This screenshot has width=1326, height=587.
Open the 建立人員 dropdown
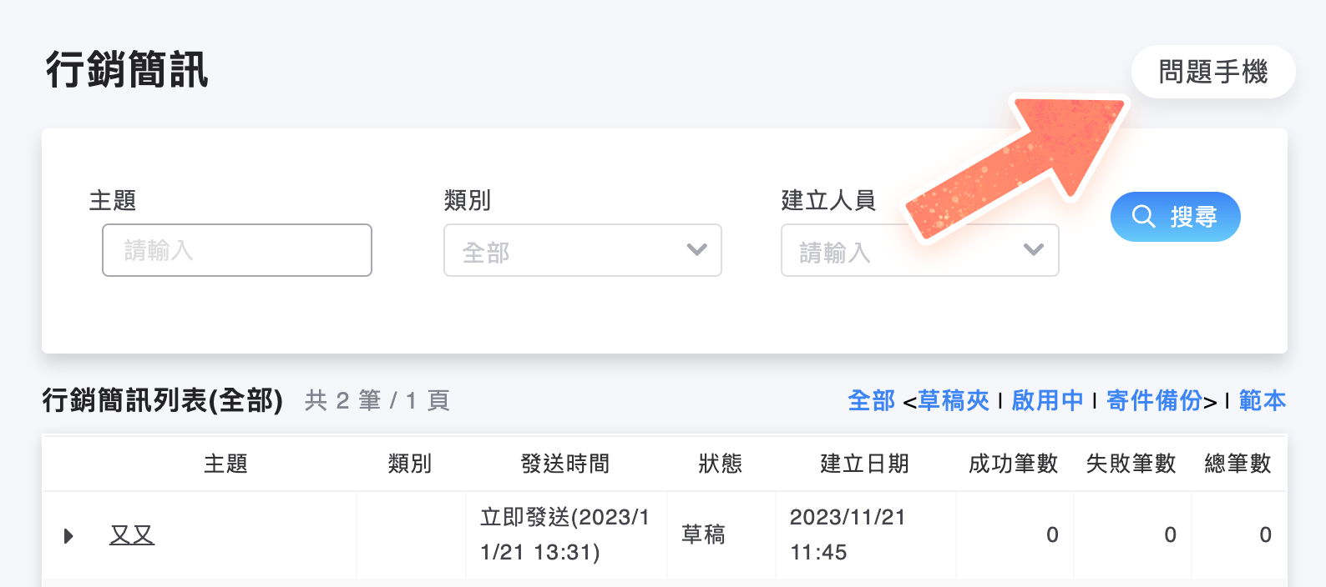click(x=919, y=250)
